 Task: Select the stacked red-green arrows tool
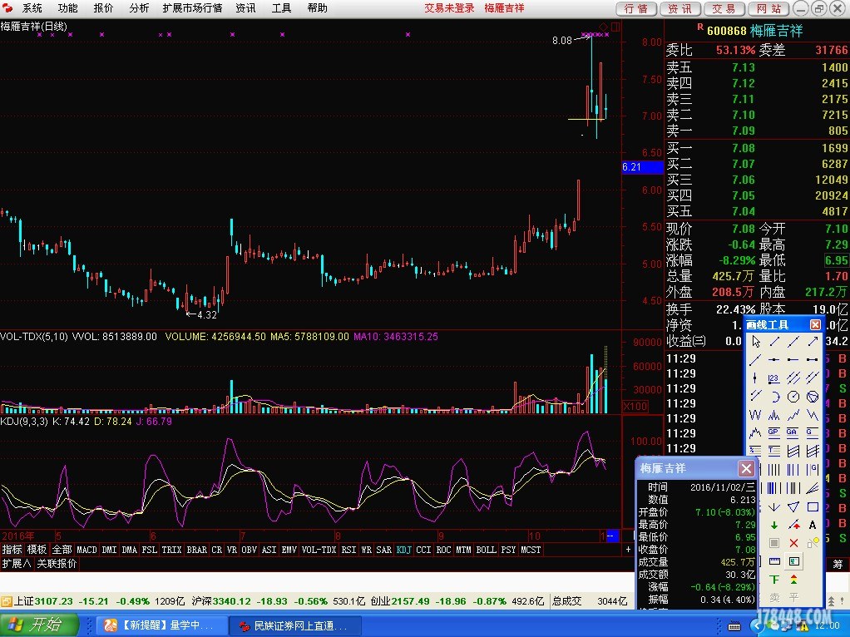793,580
